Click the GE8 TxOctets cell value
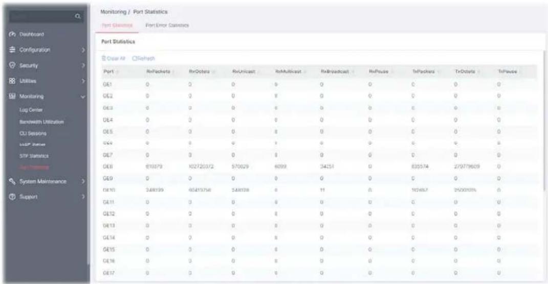The image size is (548, 284). (x=467, y=167)
